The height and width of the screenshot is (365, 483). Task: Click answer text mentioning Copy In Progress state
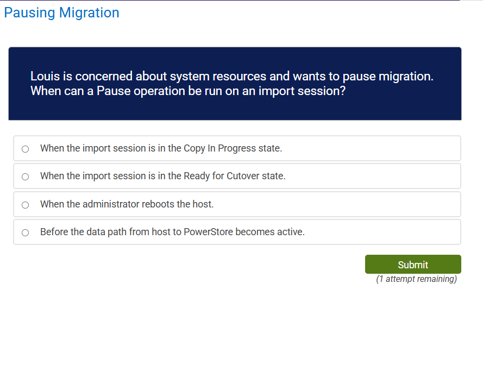(161, 148)
